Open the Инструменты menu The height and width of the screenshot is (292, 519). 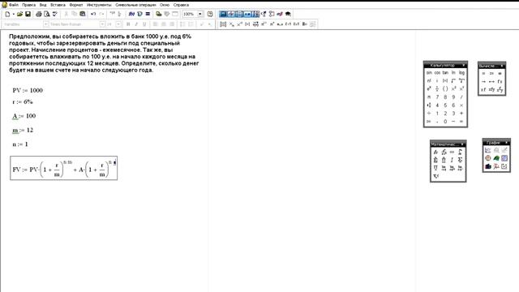point(99,5)
